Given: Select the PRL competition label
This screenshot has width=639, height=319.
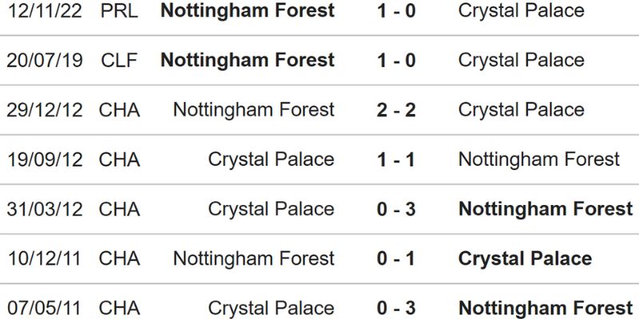Looking at the screenshot, I should coord(119,11).
